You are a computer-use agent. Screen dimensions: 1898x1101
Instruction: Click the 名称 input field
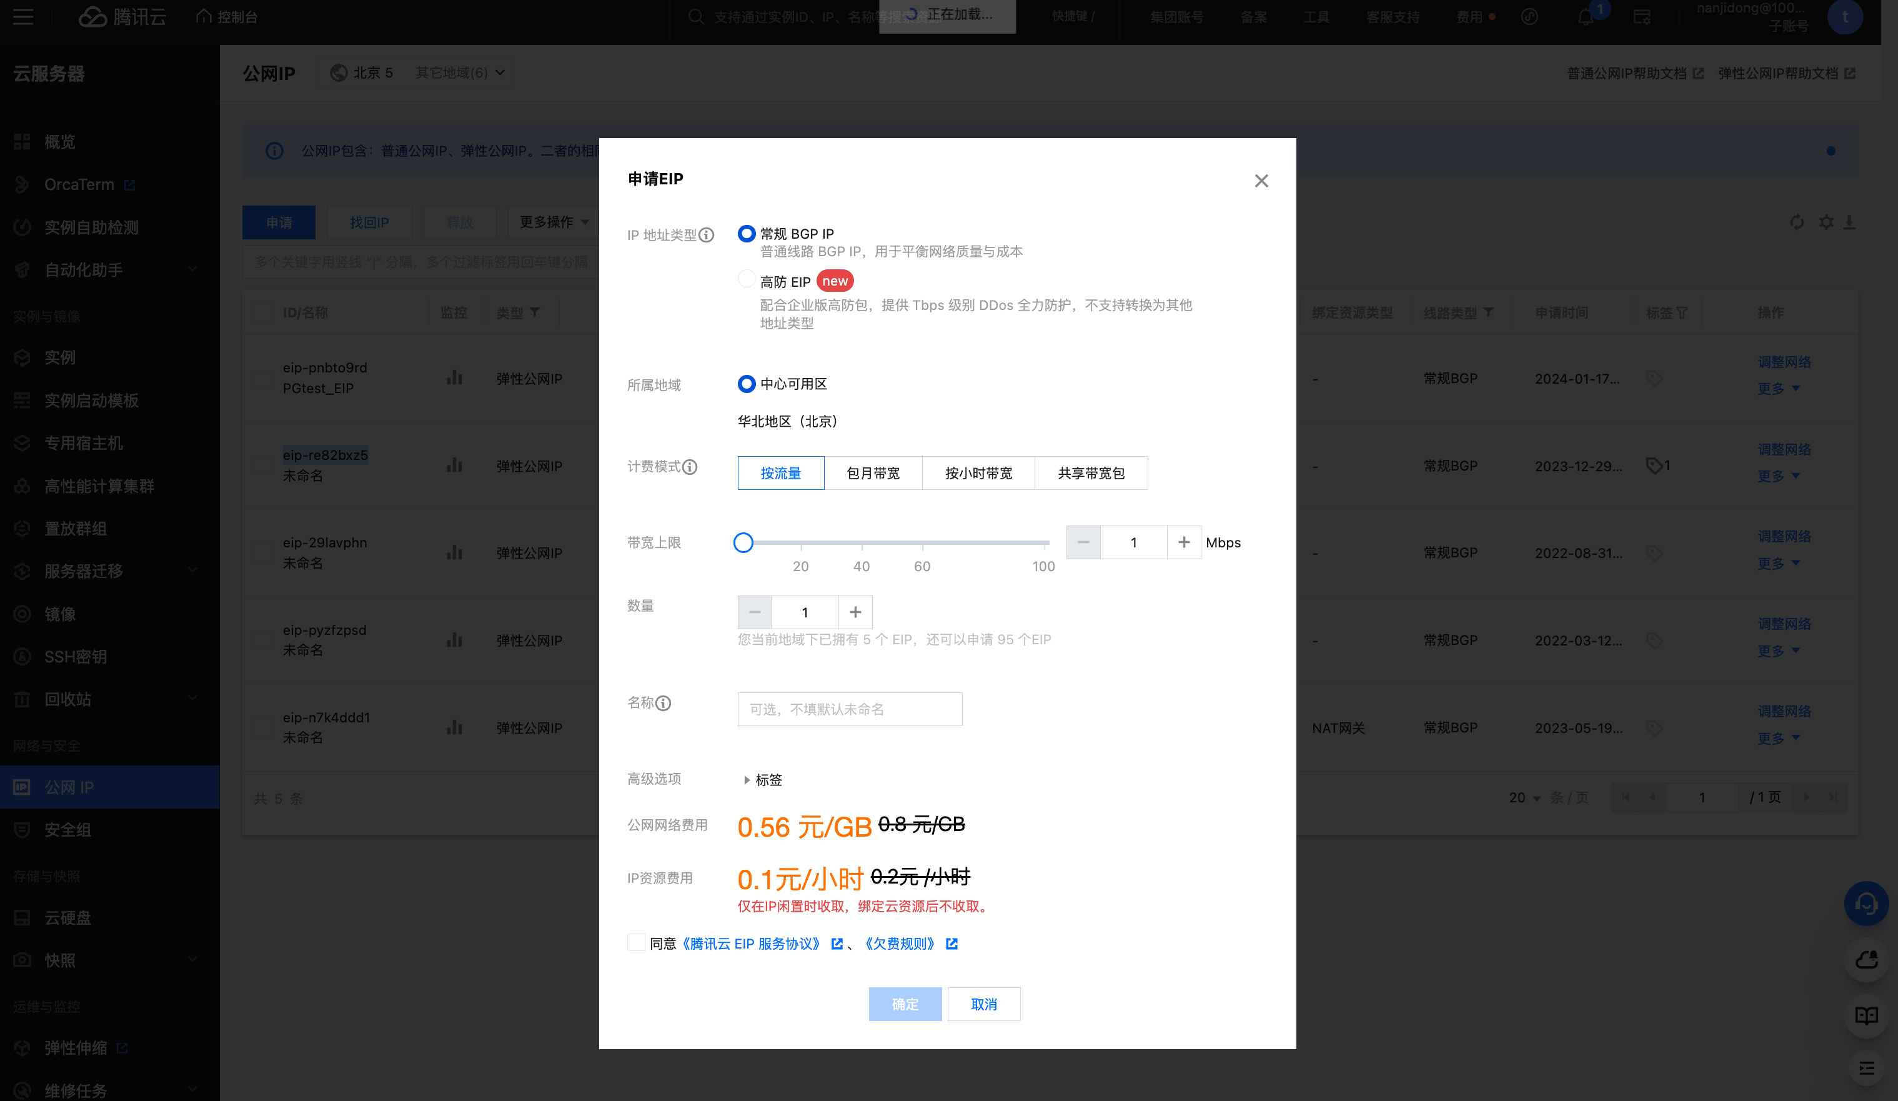point(850,709)
